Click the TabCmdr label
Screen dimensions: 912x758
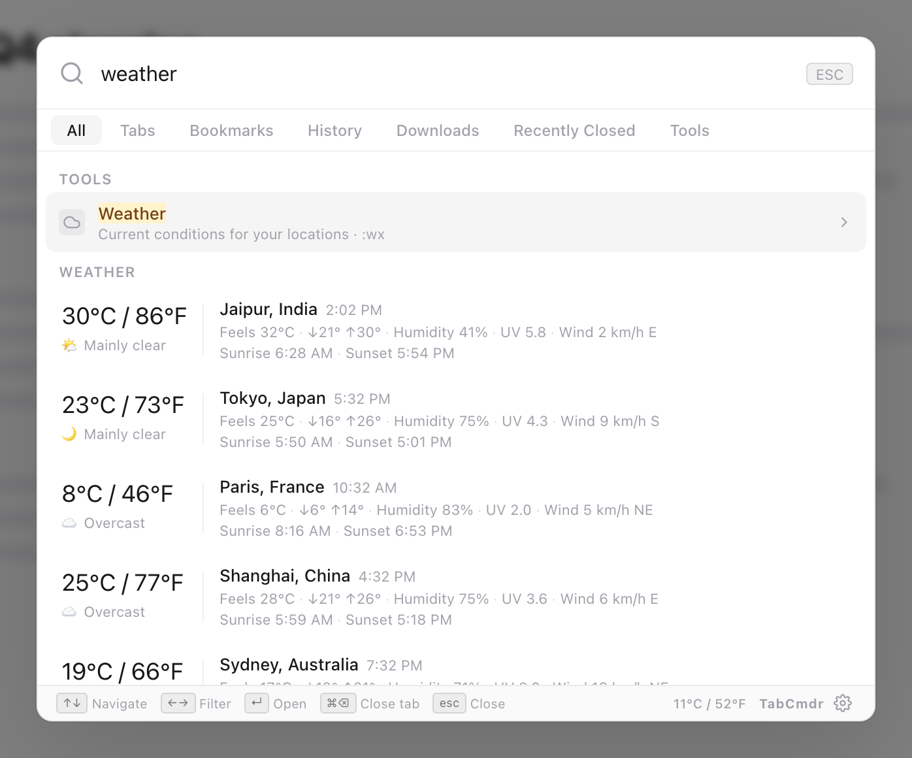pos(791,704)
